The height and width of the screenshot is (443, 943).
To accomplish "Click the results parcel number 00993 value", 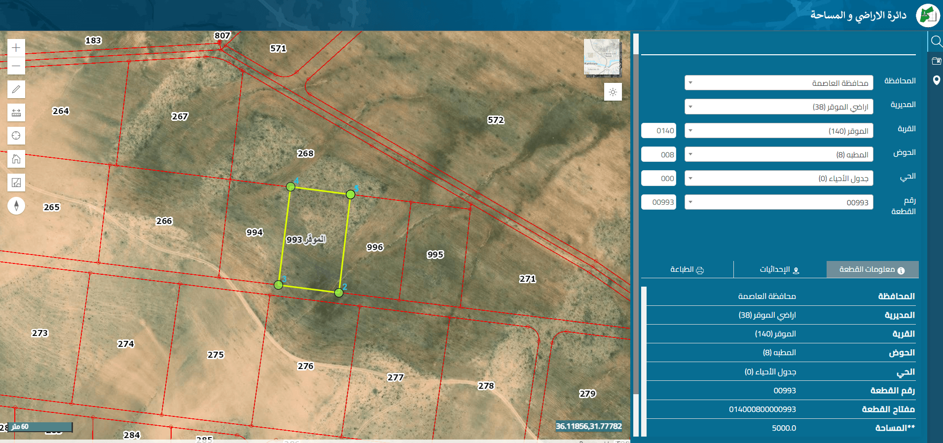I will pyautogui.click(x=785, y=391).
